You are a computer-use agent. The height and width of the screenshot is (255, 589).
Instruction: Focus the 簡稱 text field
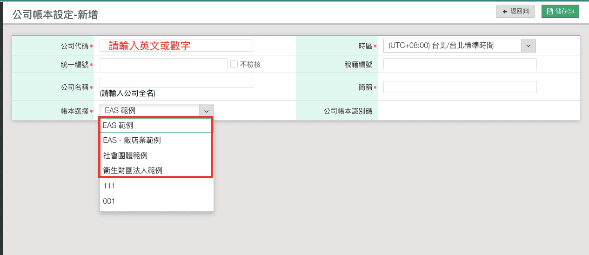click(x=460, y=87)
